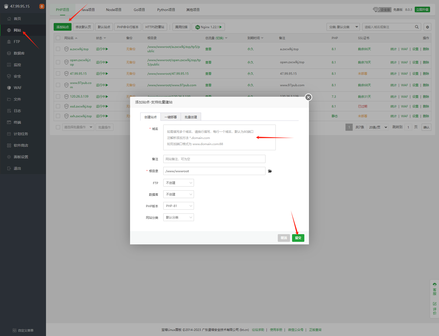Open the 软件商店 app store icon

pyautogui.click(x=9, y=145)
